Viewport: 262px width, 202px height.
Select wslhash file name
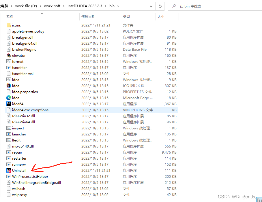click(18, 188)
